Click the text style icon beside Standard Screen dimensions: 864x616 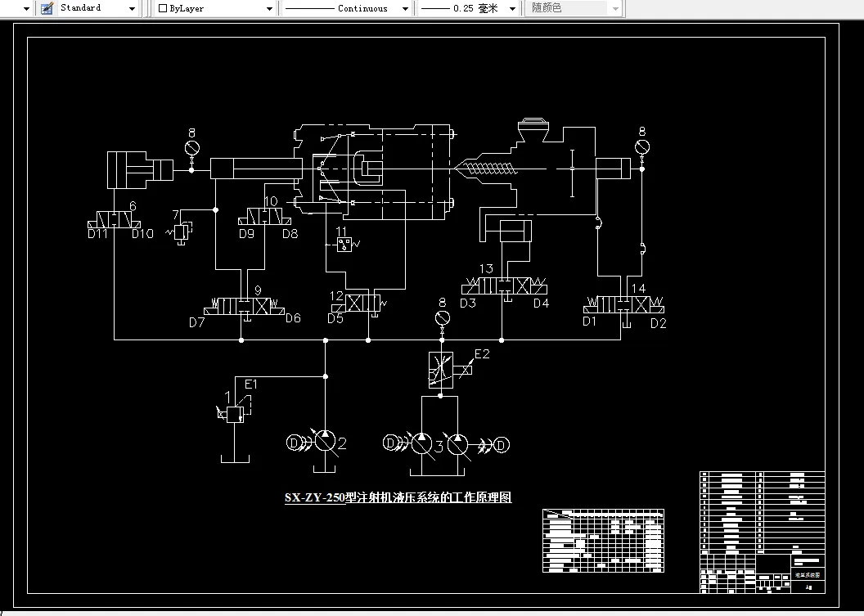point(47,8)
